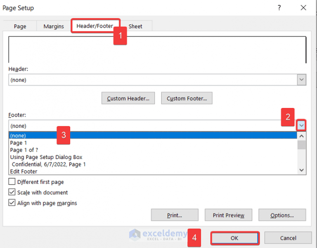Collapse the Footer dropdown arrow
Viewport: 317px width, 248px height.
(301, 125)
